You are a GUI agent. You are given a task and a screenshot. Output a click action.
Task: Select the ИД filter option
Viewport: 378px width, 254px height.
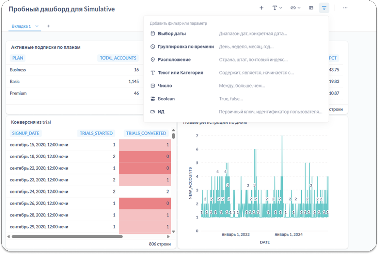click(x=161, y=112)
